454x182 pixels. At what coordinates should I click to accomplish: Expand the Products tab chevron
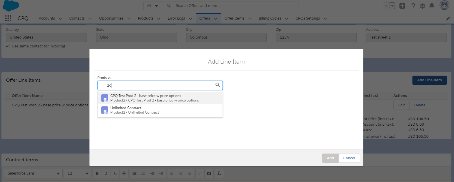pyautogui.click(x=159, y=18)
